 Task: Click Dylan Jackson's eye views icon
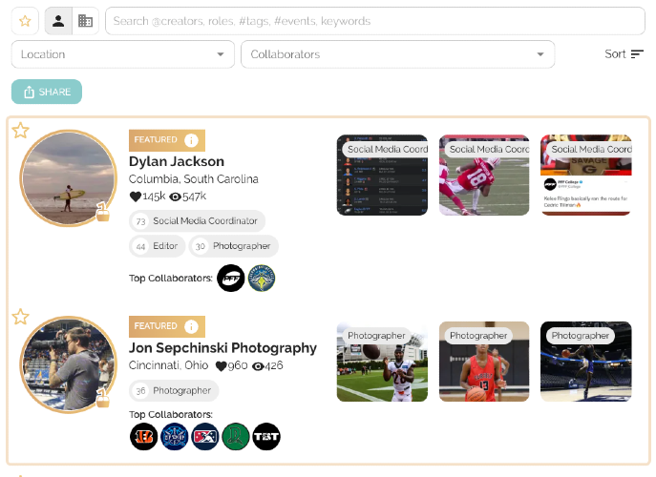tap(176, 197)
